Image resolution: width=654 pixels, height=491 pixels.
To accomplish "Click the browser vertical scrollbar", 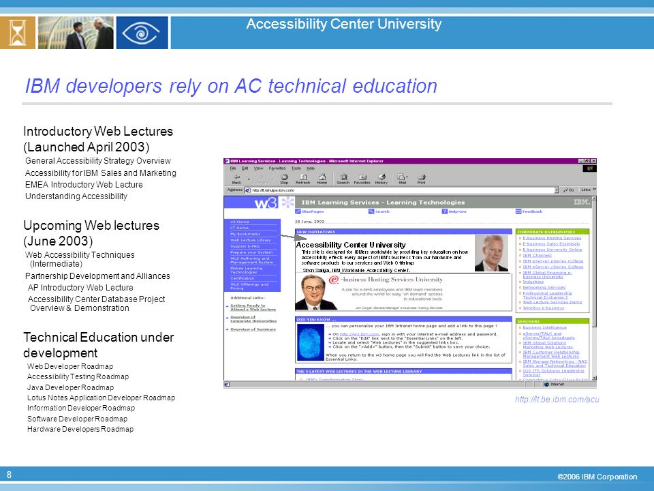I will coord(594,288).
